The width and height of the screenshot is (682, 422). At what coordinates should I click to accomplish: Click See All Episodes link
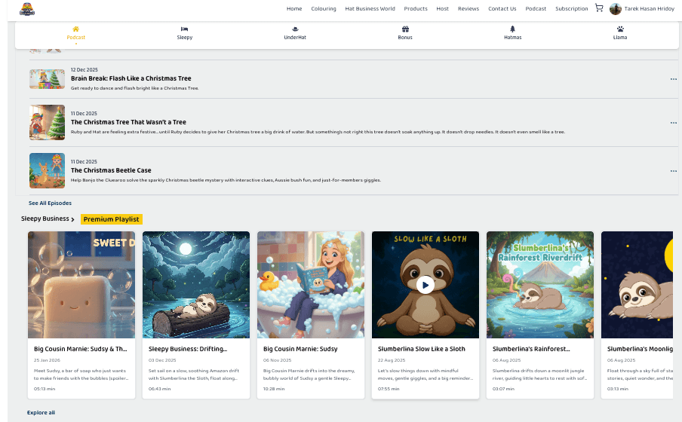pos(50,203)
